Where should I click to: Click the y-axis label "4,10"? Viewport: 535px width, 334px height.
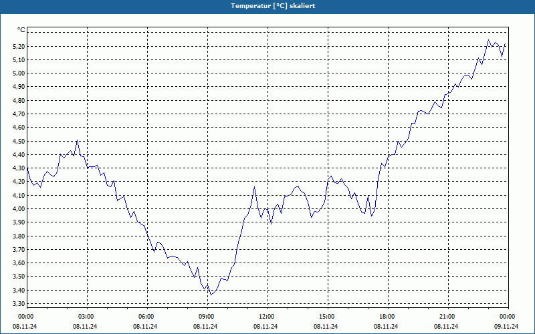(x=19, y=196)
